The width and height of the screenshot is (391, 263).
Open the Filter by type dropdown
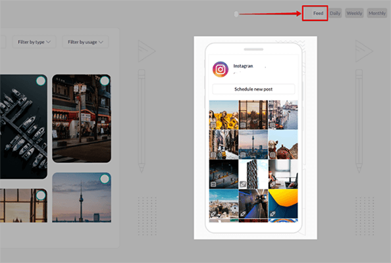(34, 42)
